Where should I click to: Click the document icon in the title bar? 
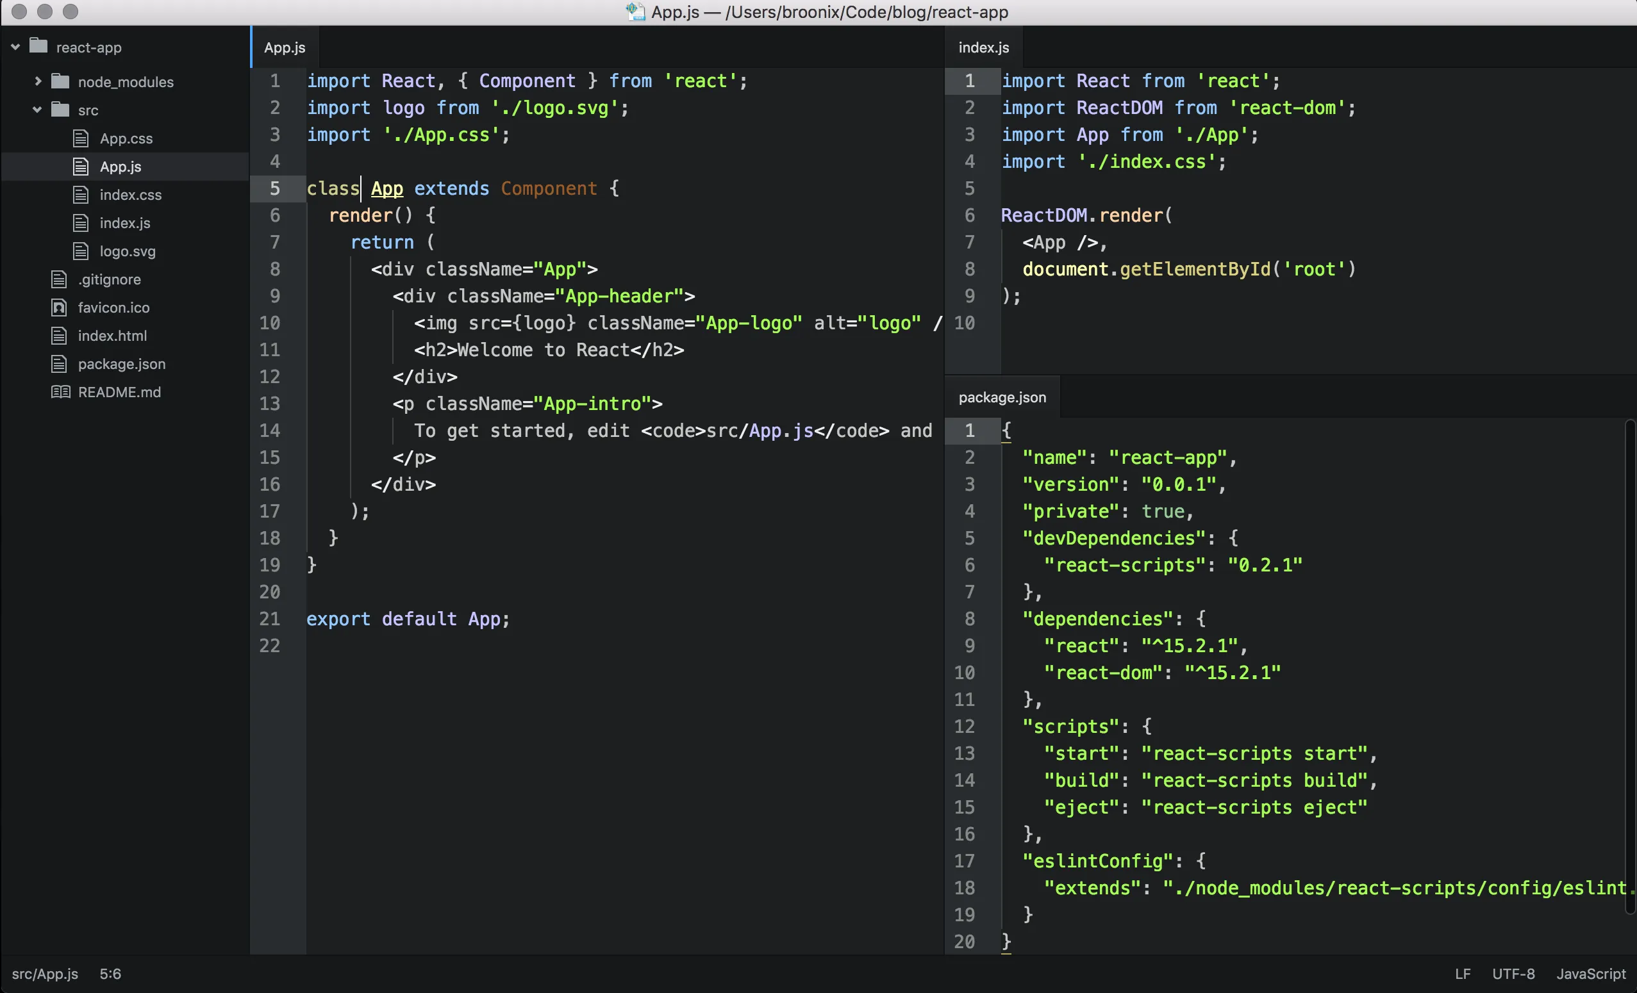click(x=635, y=12)
